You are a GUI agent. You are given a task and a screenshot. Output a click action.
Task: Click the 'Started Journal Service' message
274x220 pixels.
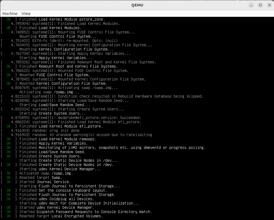pos(45,182)
